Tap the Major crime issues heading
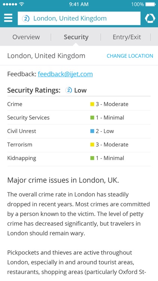The height and width of the screenshot is (281, 158). [x=63, y=181]
